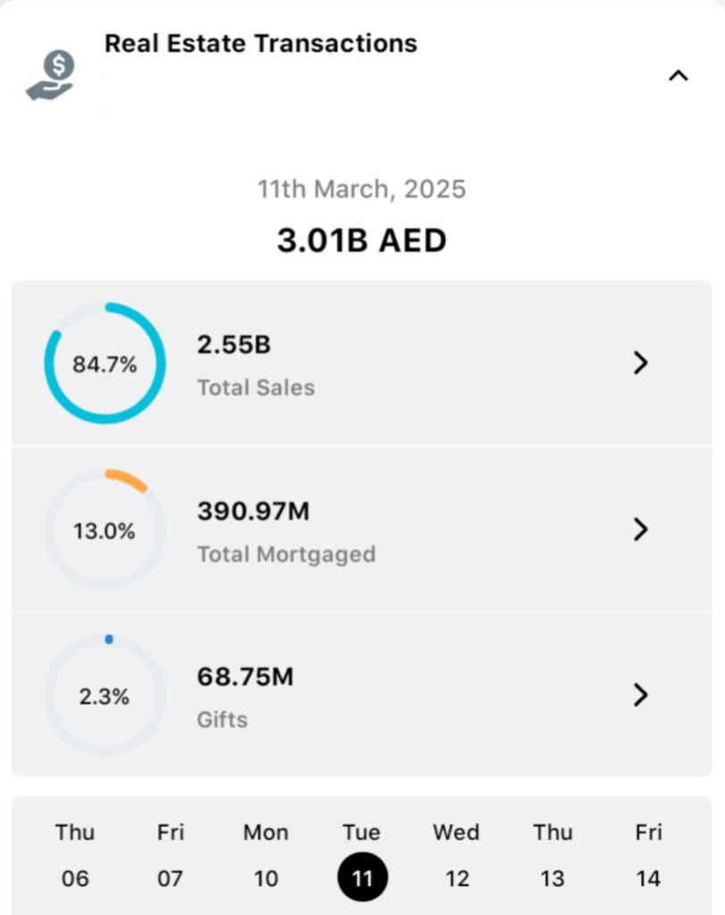Select Monday 10 in date strip
Screen dimensions: 725x915
[266, 856]
